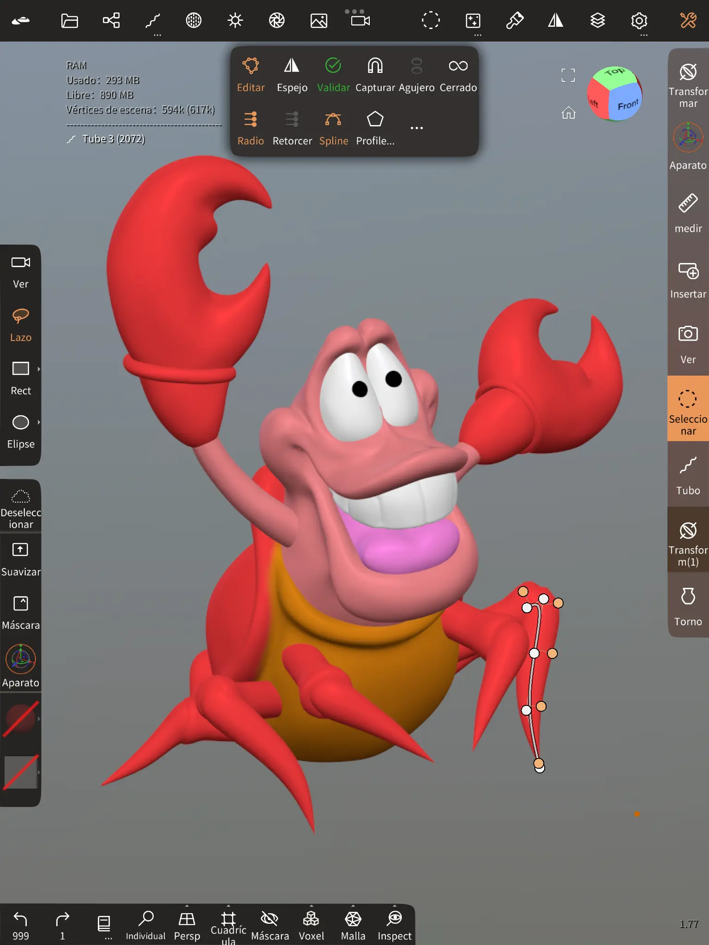
Task: Toggle Espejo mirror for the tube
Action: point(292,74)
